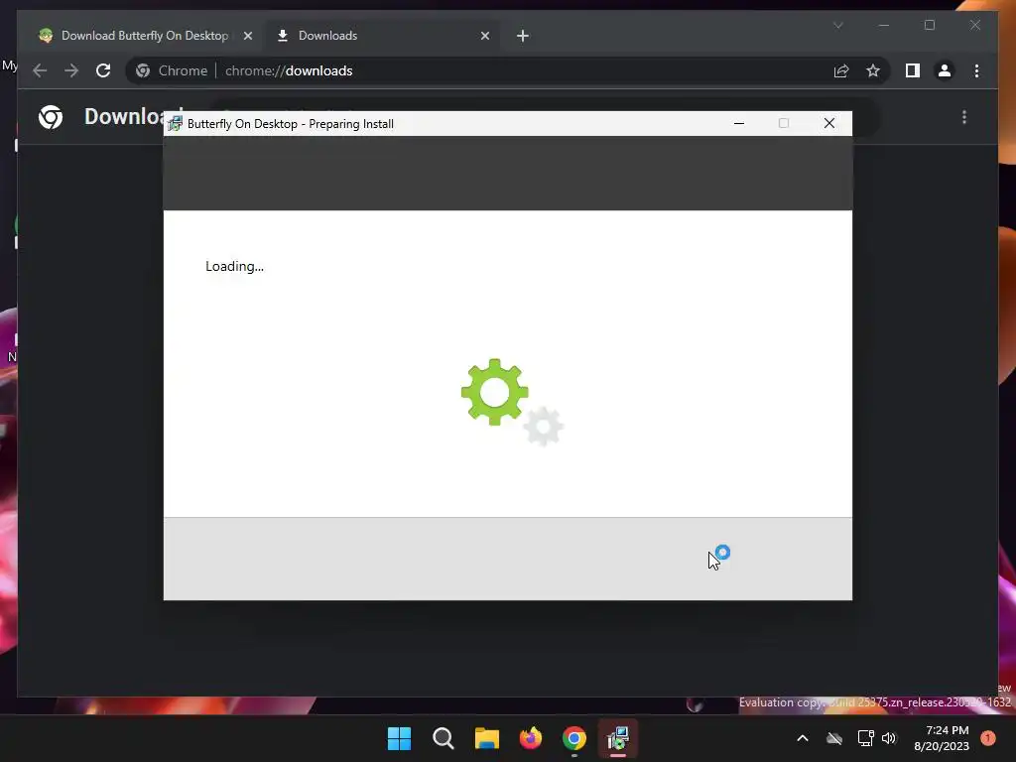Open a new Chrome tab
The height and width of the screenshot is (762, 1016).
point(523,37)
